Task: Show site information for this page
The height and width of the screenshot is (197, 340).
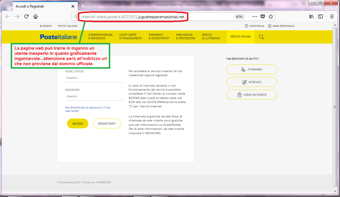Action: click(x=76, y=17)
